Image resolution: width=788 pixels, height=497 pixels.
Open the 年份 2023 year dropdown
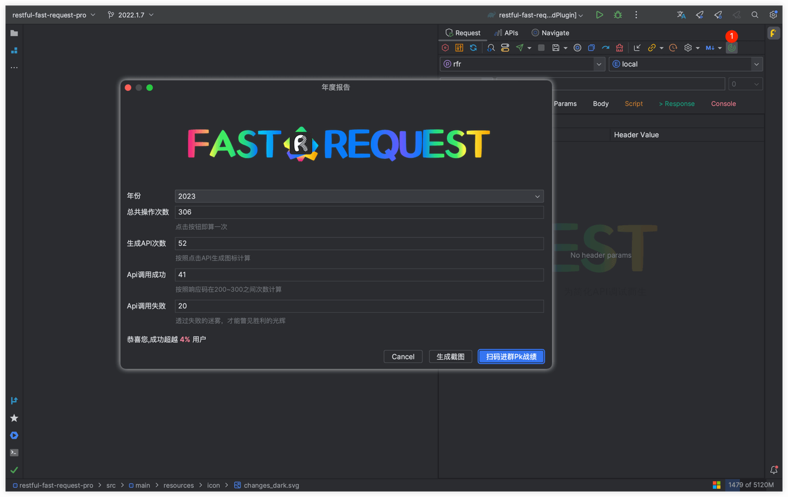(x=359, y=196)
